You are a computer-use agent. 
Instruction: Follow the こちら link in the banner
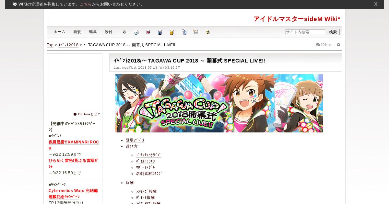click(86, 4)
